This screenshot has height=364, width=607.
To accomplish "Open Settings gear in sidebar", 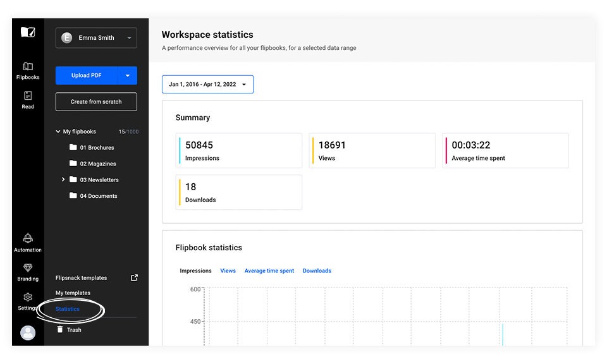I will 27,301.
